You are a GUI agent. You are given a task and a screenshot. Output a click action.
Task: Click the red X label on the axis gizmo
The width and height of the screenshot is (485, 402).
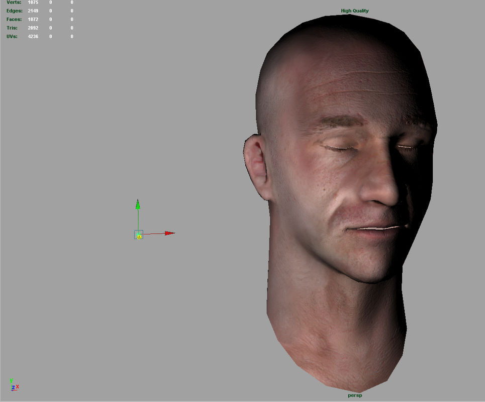[x=17, y=387]
